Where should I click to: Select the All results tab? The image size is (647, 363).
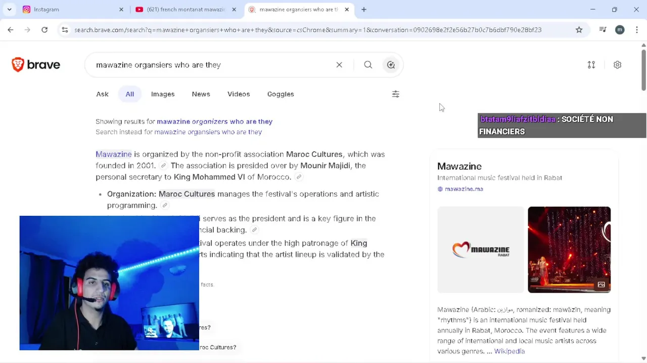point(130,94)
